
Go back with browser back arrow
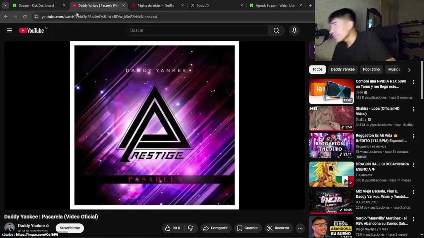[x=6, y=17]
